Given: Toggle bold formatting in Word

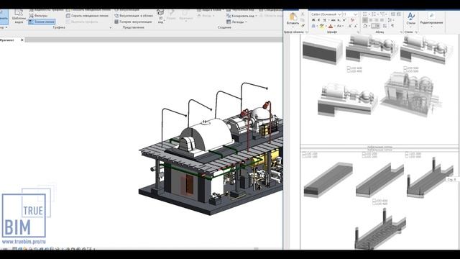Looking at the screenshot, I should coord(313,20).
